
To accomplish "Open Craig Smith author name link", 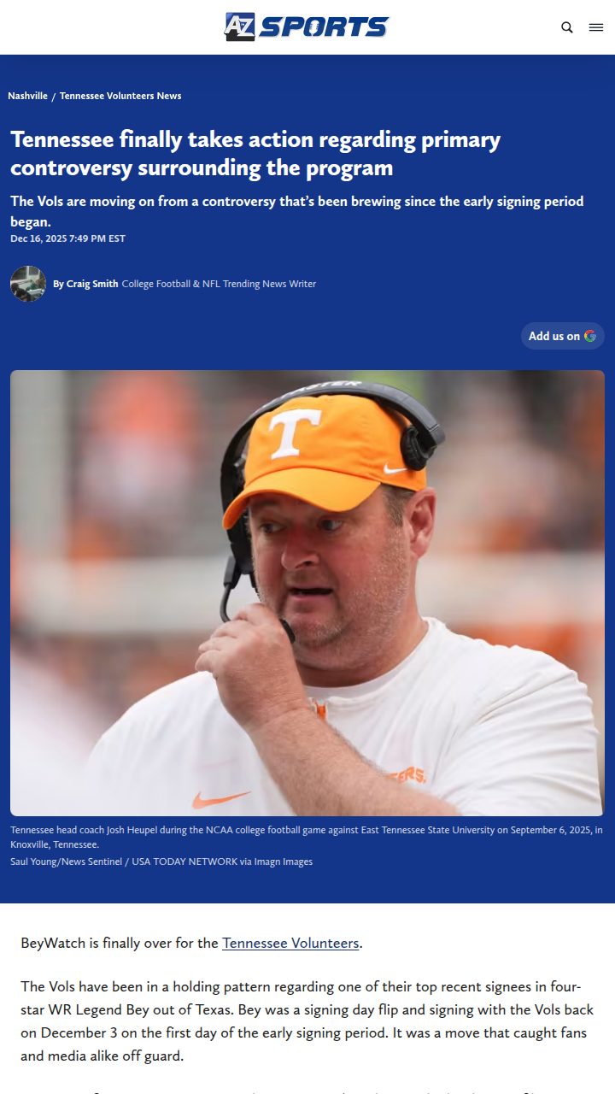I will coord(92,284).
